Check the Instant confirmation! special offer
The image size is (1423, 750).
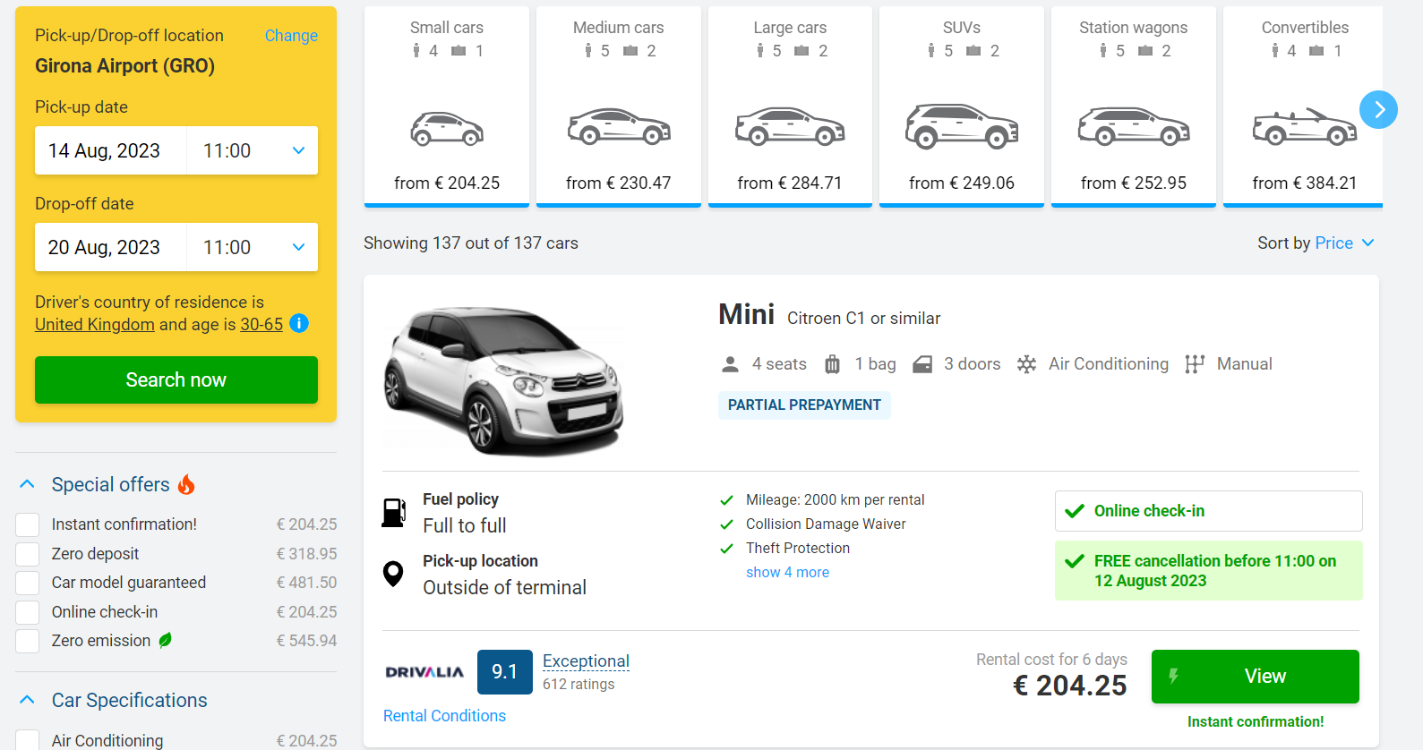point(27,524)
